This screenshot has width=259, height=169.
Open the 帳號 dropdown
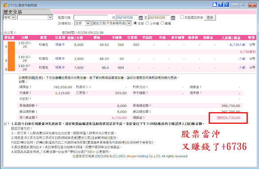[10, 17]
